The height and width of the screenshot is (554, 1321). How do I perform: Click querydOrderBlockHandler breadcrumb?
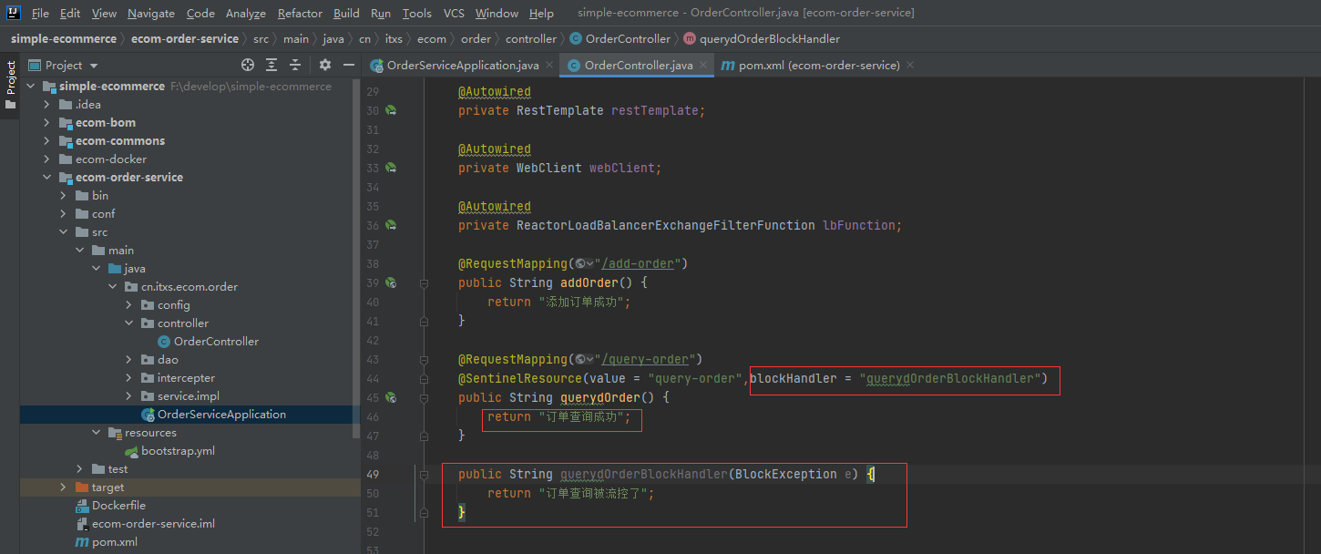pyautogui.click(x=762, y=38)
